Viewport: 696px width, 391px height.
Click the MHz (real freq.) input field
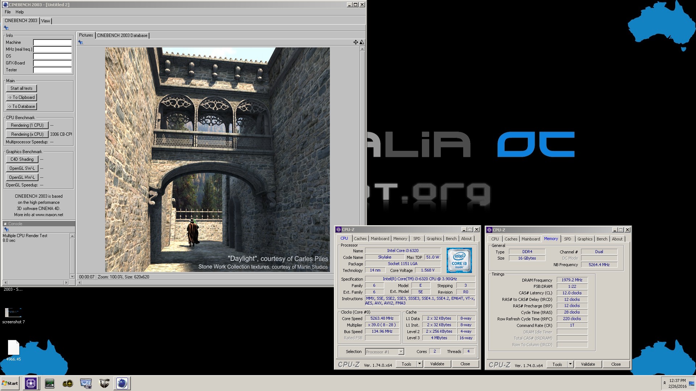[53, 49]
